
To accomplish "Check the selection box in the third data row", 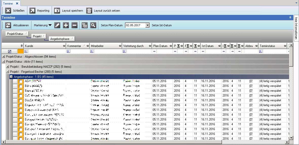I will pos(21,91).
